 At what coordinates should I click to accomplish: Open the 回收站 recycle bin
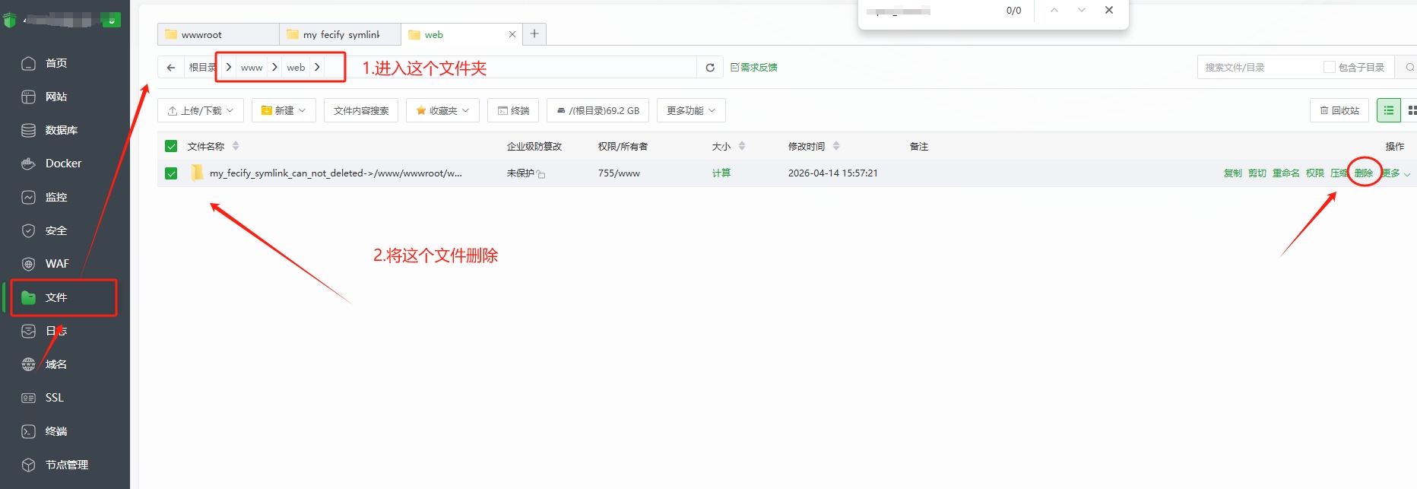pyautogui.click(x=1339, y=110)
